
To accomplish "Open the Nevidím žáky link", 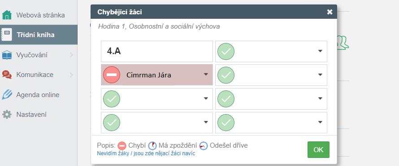I will [146, 153].
